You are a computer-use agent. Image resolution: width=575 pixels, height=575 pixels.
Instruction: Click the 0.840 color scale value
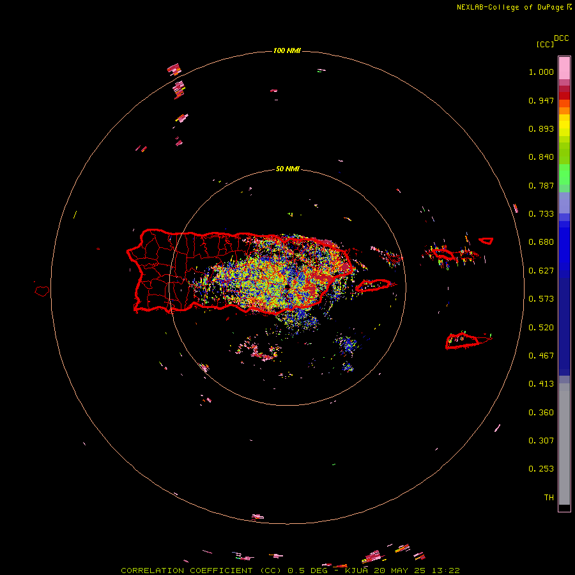pos(541,157)
